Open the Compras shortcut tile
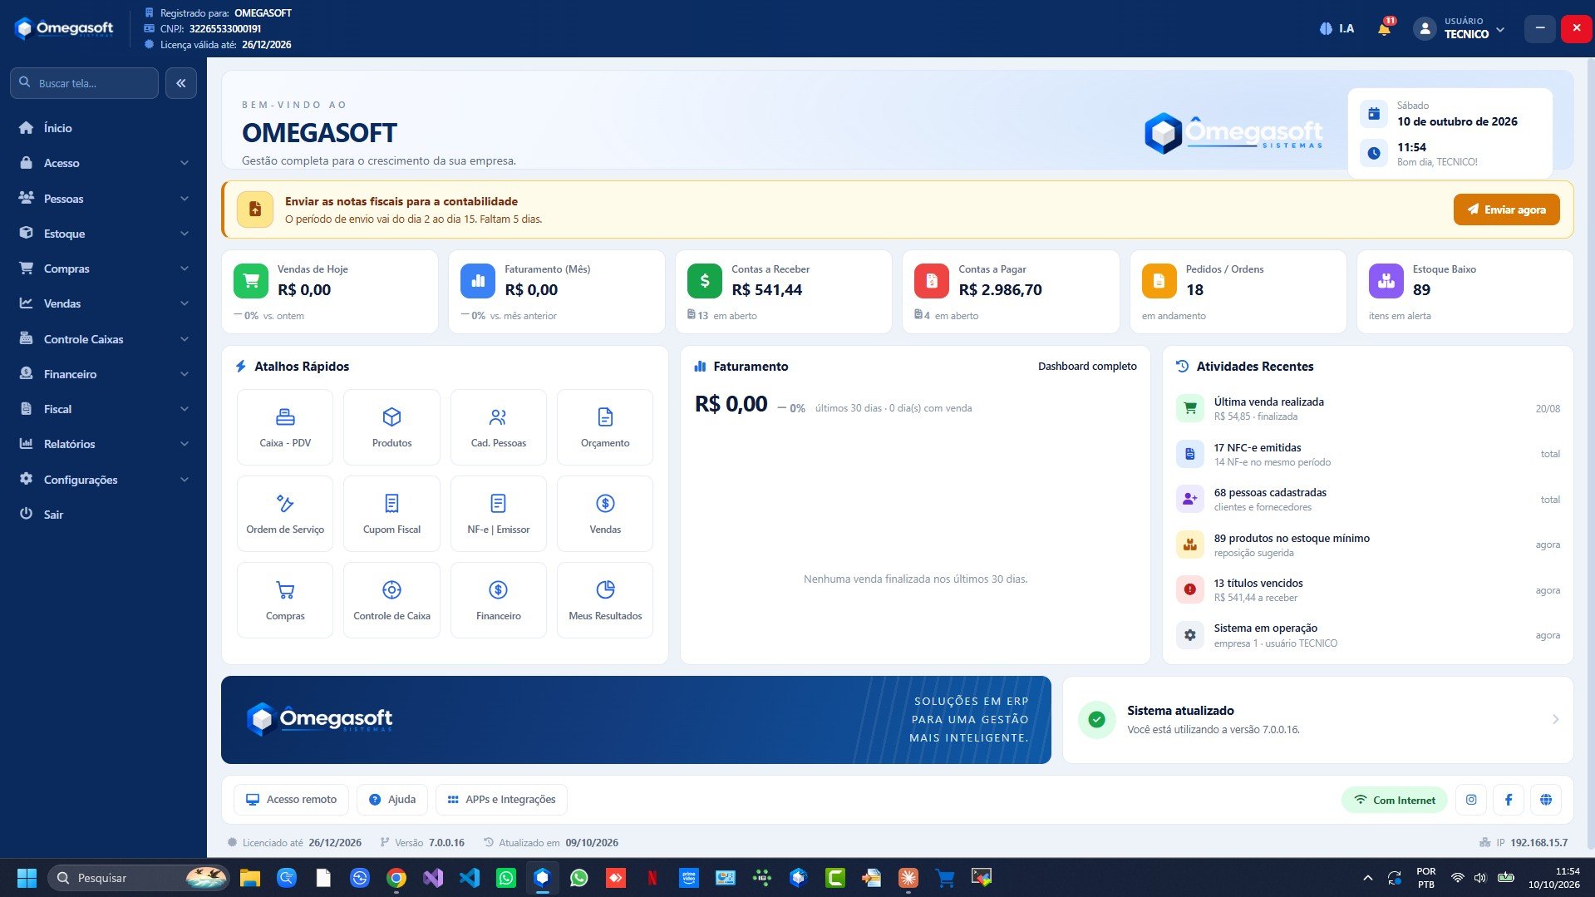The height and width of the screenshot is (897, 1595). 285,600
